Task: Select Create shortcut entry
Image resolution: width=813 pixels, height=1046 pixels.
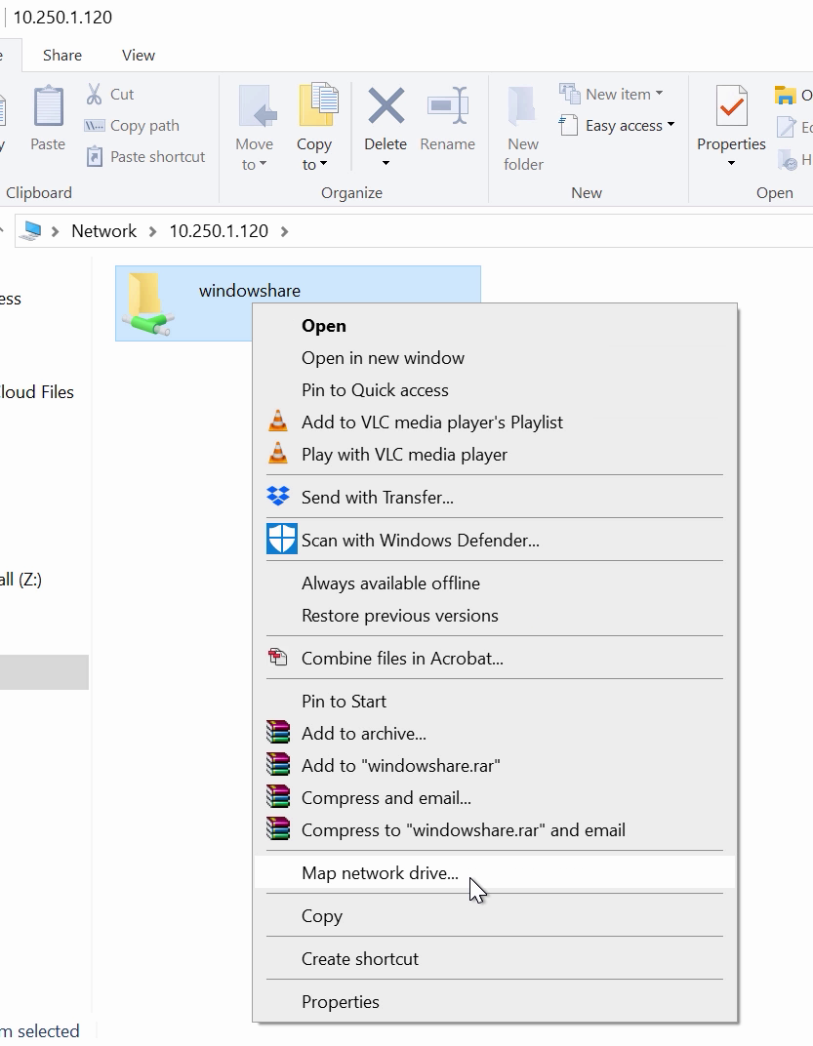Action: click(495, 958)
